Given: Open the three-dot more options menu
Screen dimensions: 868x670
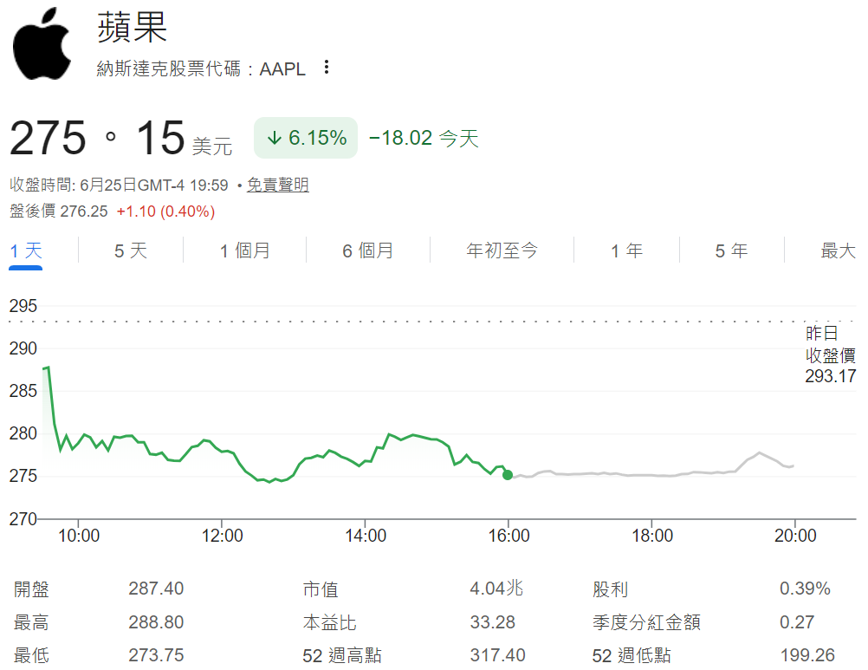Looking at the screenshot, I should 327,67.
